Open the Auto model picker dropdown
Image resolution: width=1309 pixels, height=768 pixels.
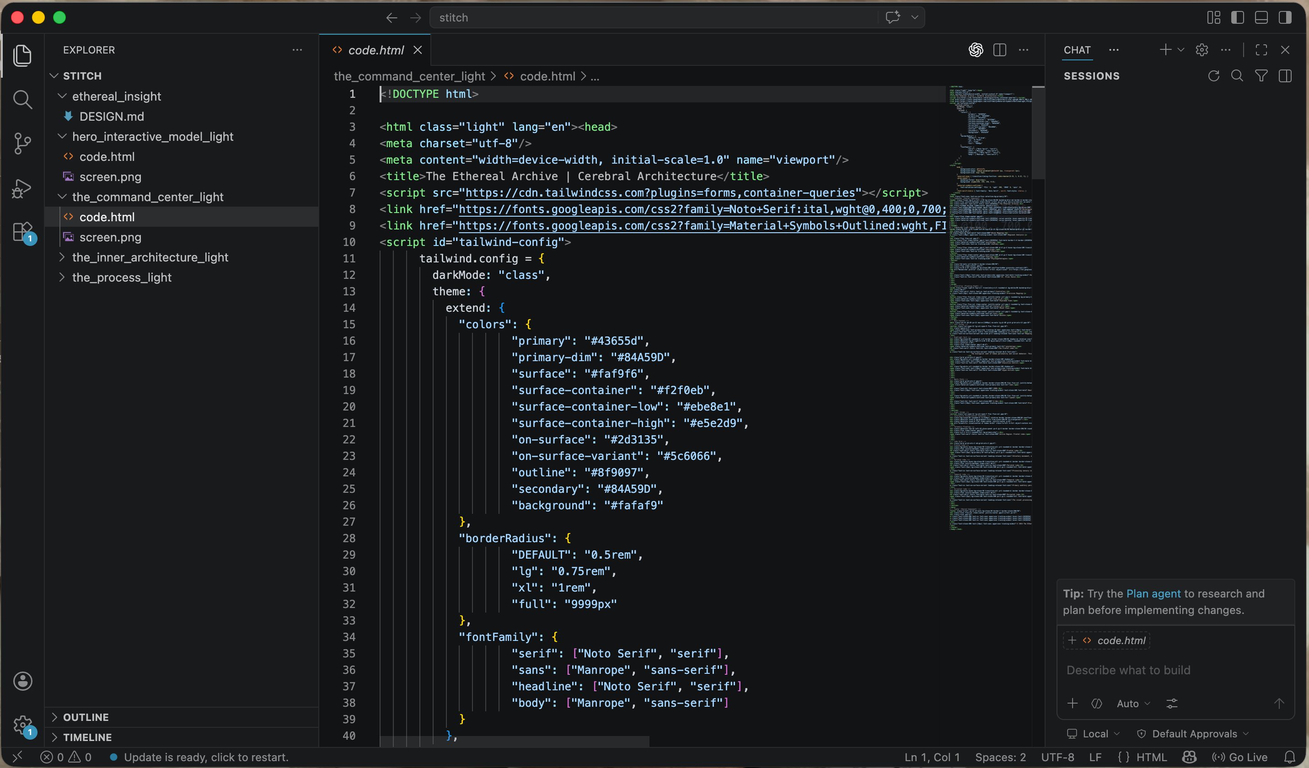pyautogui.click(x=1133, y=704)
